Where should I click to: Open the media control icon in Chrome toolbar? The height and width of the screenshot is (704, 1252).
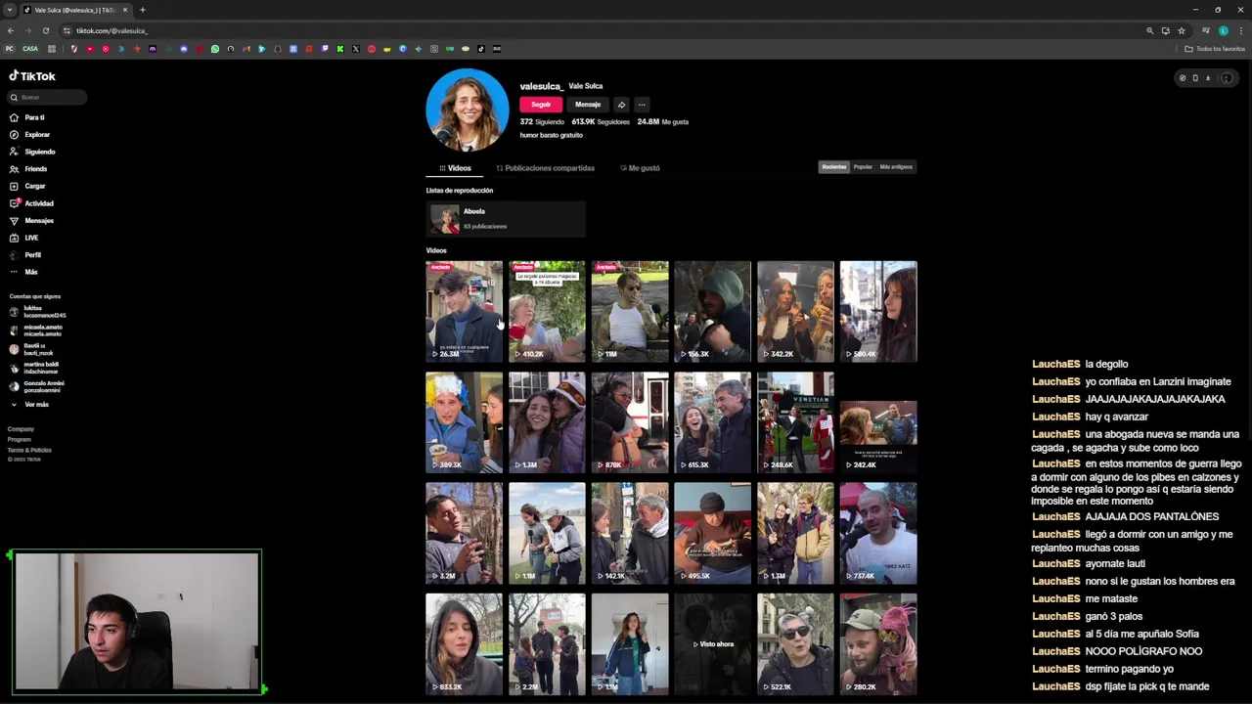[1206, 30]
